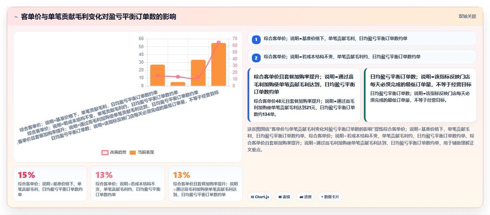Click the highest pink line data point

click(219, 42)
